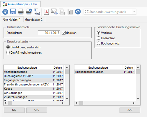Click the save floppy disk icon

13,11
